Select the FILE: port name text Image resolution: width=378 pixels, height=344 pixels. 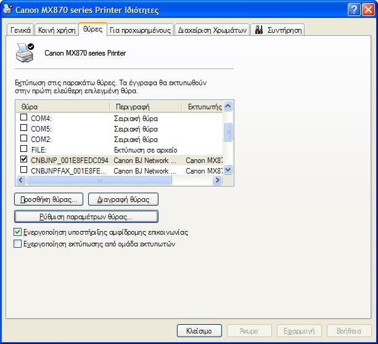tap(39, 150)
